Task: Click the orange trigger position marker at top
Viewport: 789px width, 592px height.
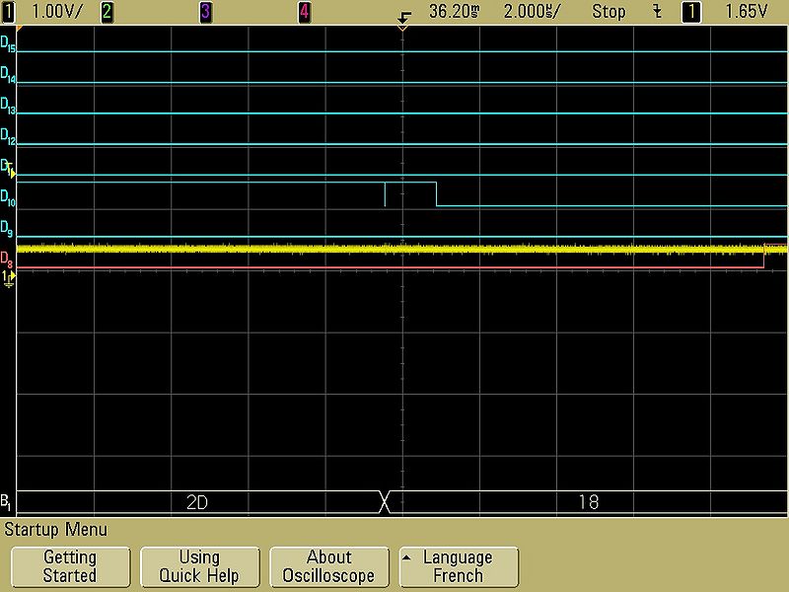Action: 402,27
